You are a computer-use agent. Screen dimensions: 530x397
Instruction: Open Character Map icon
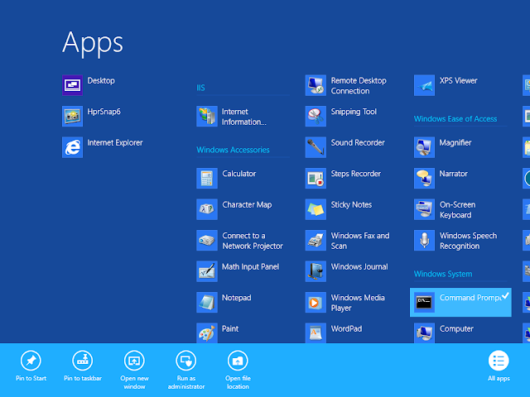(x=207, y=209)
